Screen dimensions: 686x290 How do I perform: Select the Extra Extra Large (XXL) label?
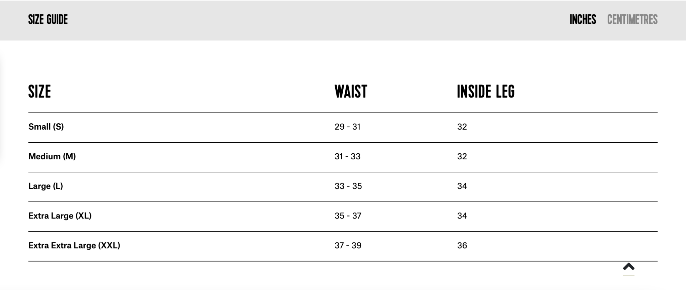click(x=74, y=246)
